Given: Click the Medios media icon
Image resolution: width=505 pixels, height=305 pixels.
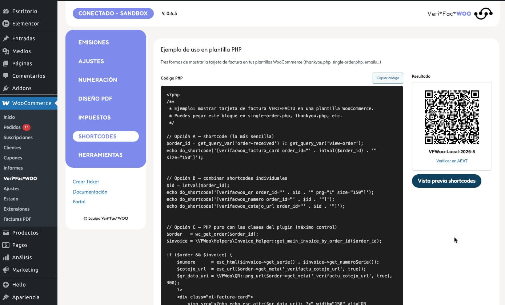Looking at the screenshot, I should (x=6, y=51).
